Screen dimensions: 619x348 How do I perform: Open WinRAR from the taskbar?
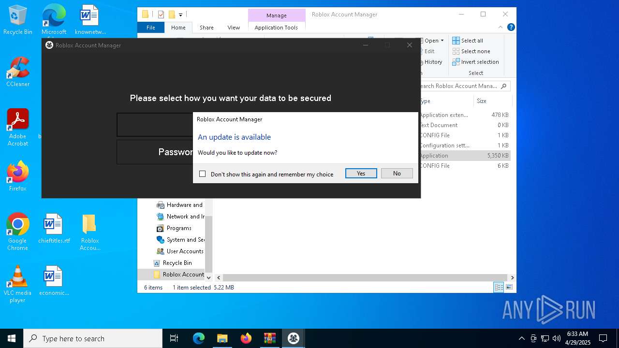[x=270, y=338]
